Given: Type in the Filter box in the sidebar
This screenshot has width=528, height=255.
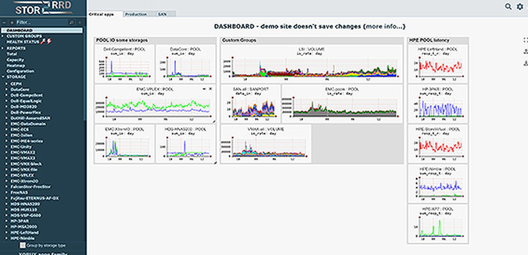Looking at the screenshot, I should pos(42,23).
